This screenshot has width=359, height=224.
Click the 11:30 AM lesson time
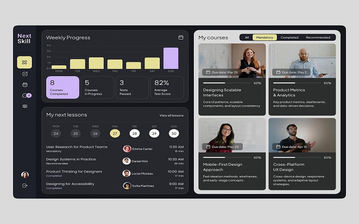176,147
